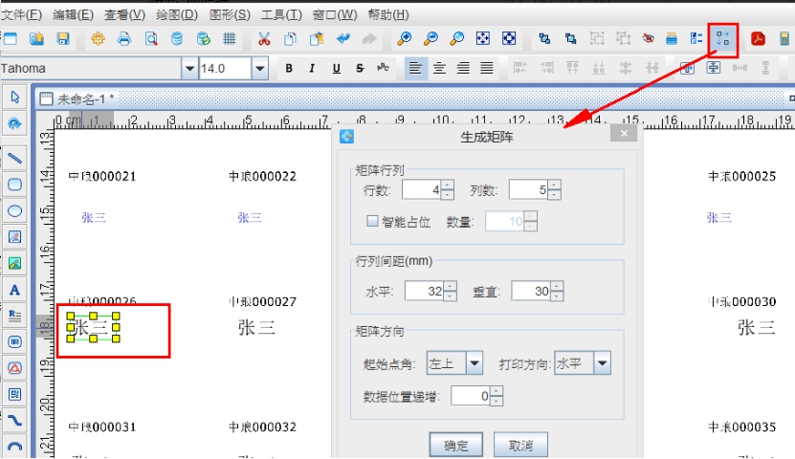Click the Generate Matrix toolbar icon

pyautogui.click(x=722, y=39)
